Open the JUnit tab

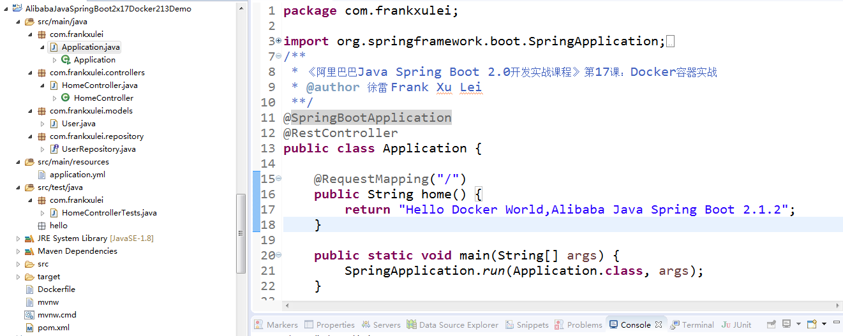(x=737, y=325)
